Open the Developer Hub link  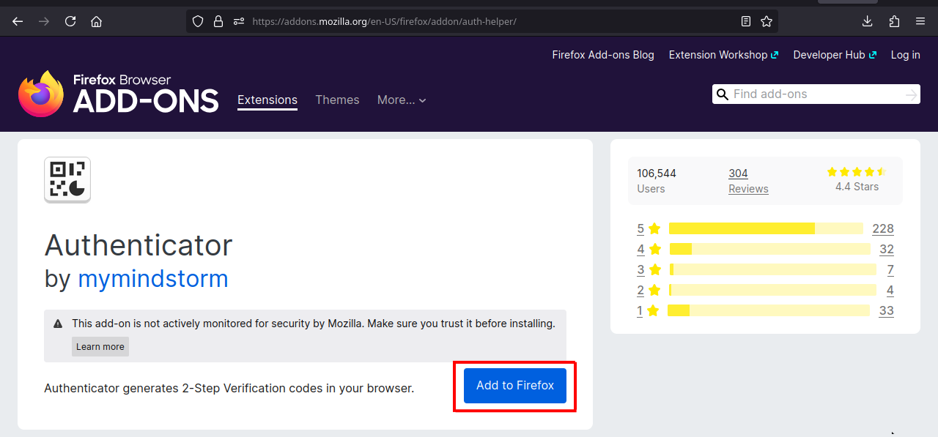click(x=835, y=55)
